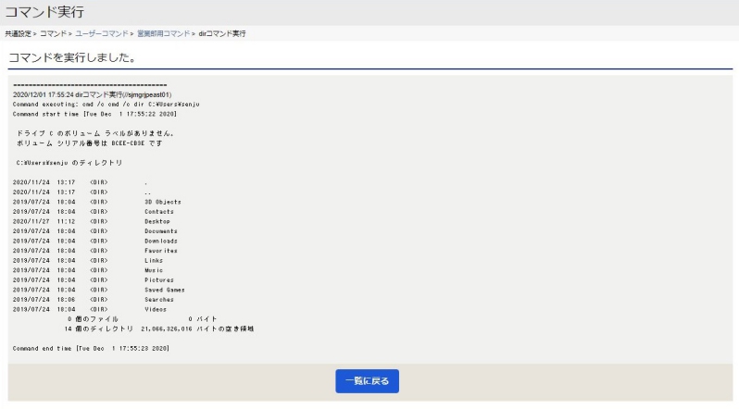Click the コマンド breadcrumb item

point(54,33)
